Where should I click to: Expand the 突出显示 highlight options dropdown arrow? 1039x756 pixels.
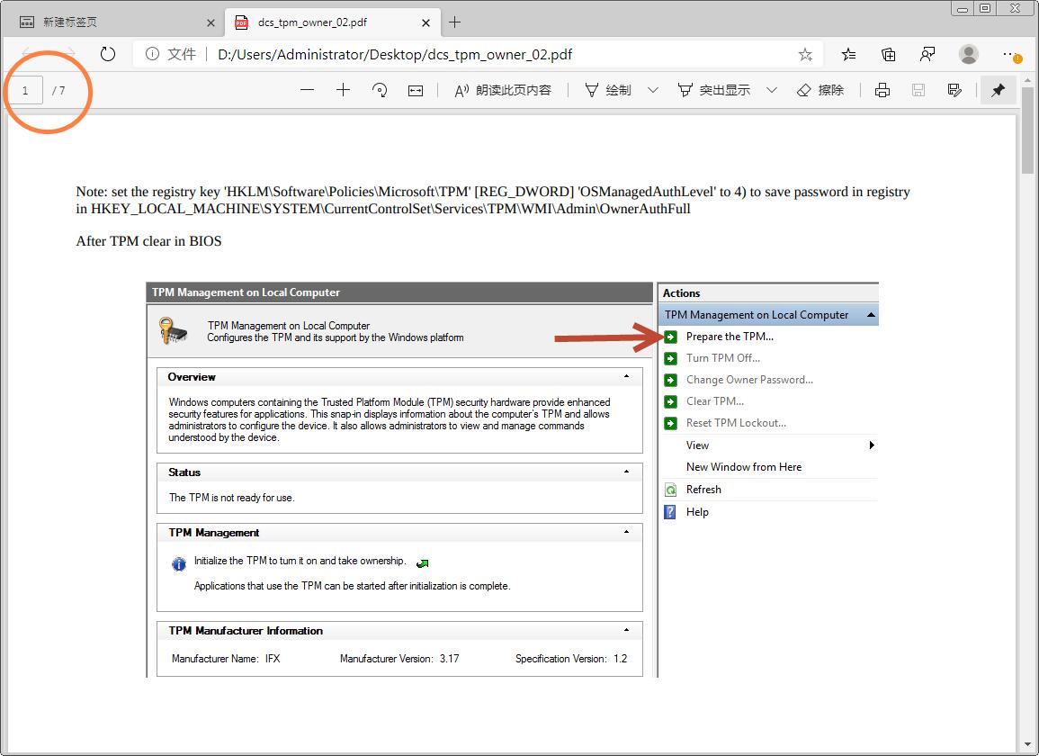point(772,90)
